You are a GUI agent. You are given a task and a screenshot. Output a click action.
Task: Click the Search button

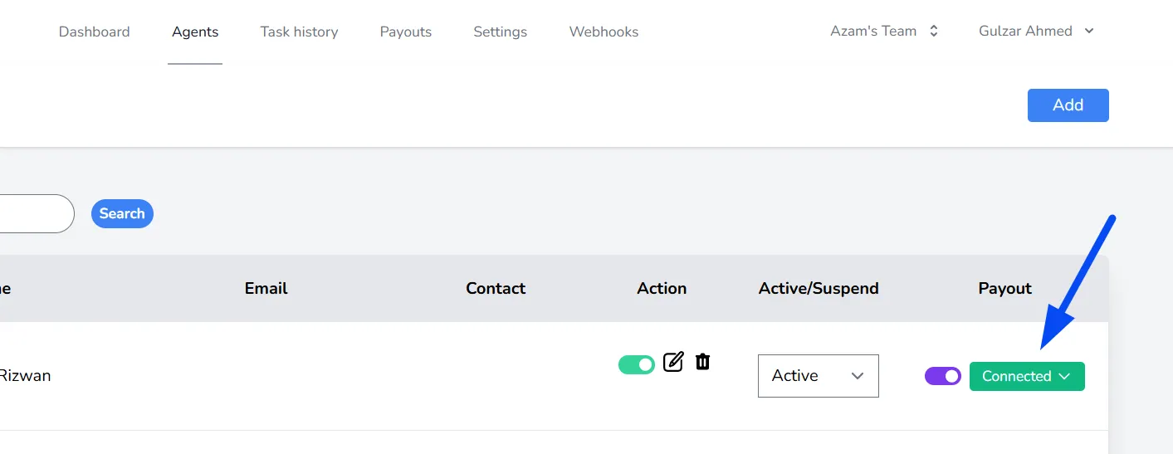[122, 213]
